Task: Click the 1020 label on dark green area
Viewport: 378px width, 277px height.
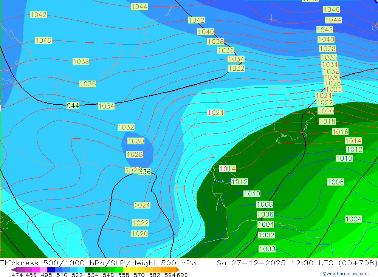Action: pyautogui.click(x=326, y=111)
